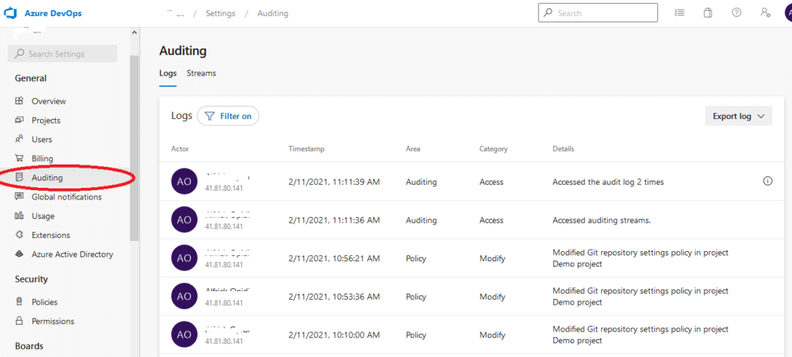Click the top Search box
The width and height of the screenshot is (792, 357).
click(x=598, y=13)
